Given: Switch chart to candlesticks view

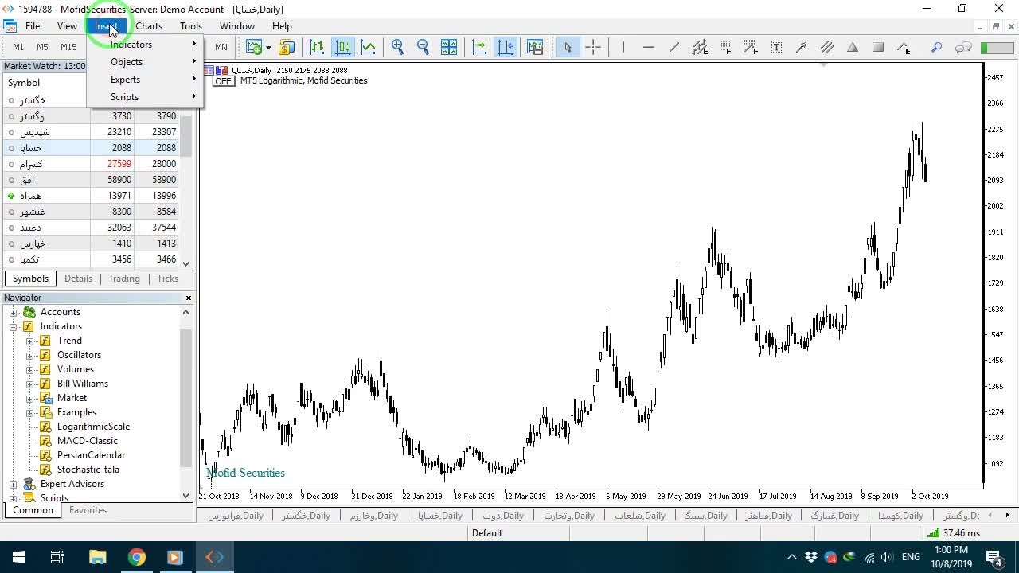Looking at the screenshot, I should [x=343, y=47].
